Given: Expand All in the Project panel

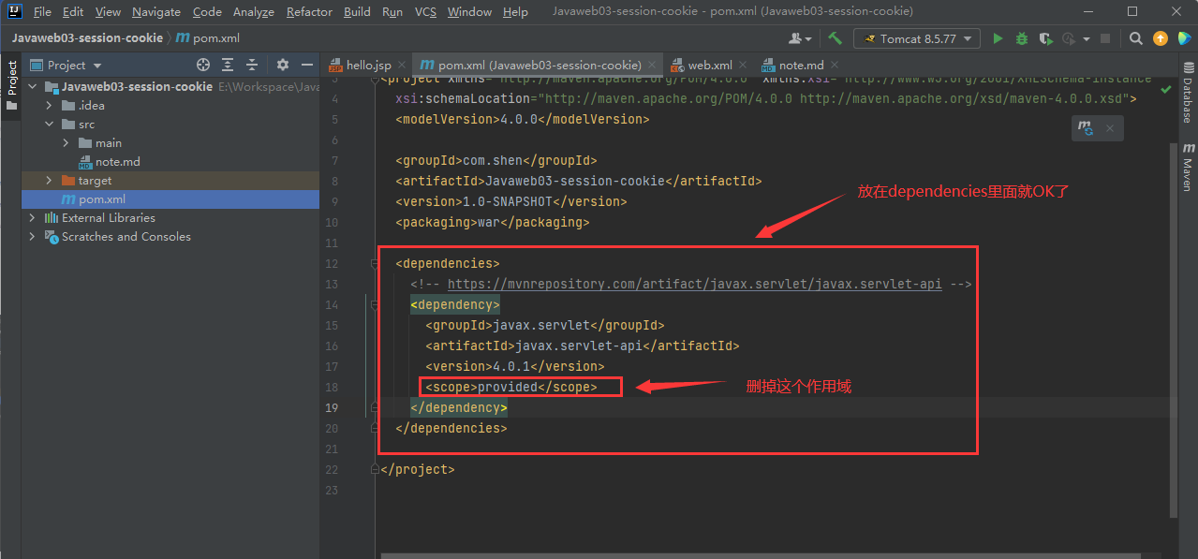Looking at the screenshot, I should (228, 65).
